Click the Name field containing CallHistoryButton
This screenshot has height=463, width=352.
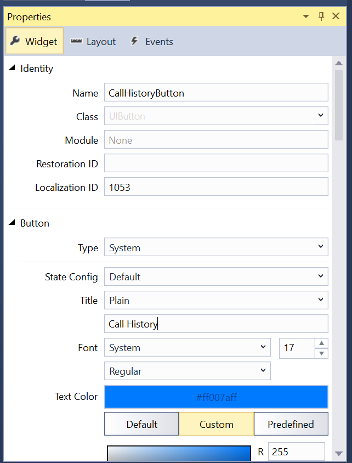pyautogui.click(x=216, y=92)
